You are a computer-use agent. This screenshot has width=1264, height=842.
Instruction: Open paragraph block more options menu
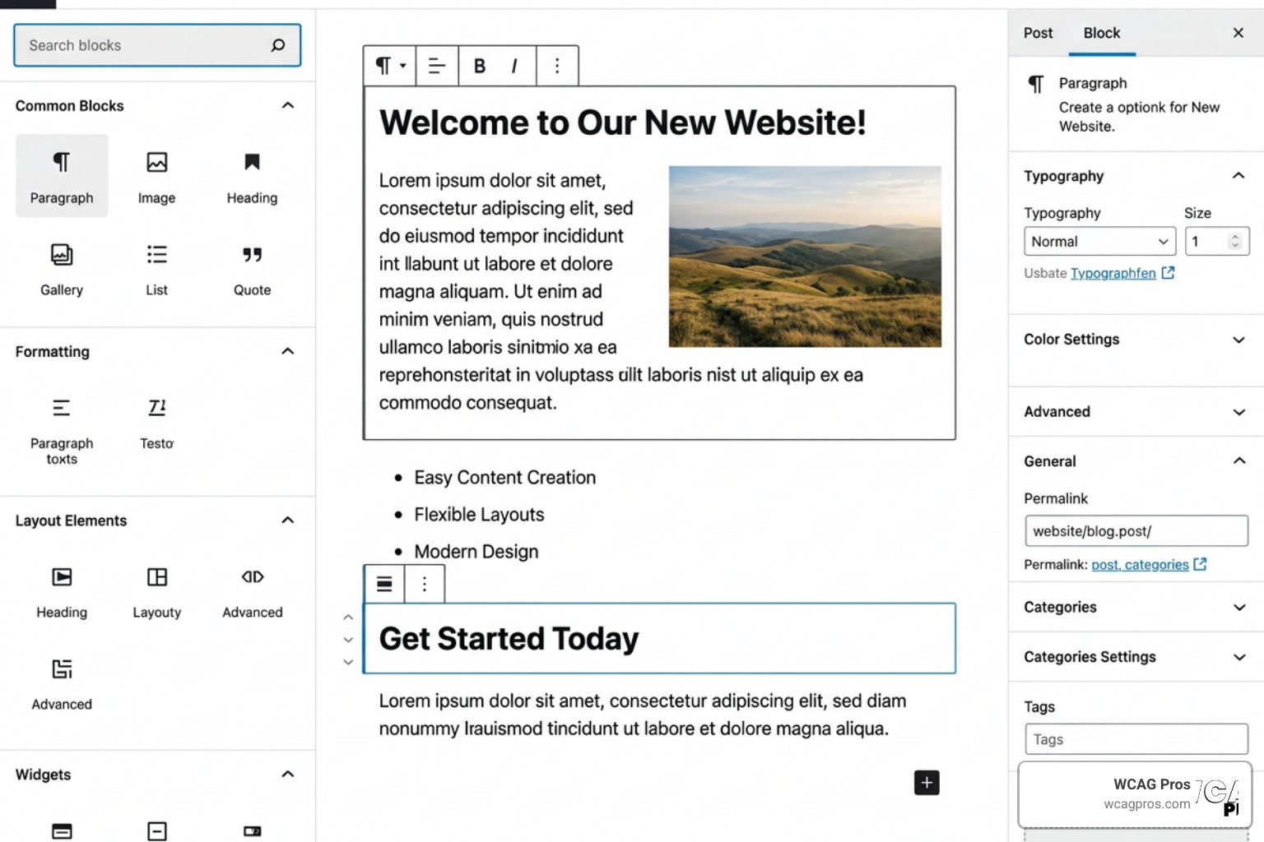557,66
